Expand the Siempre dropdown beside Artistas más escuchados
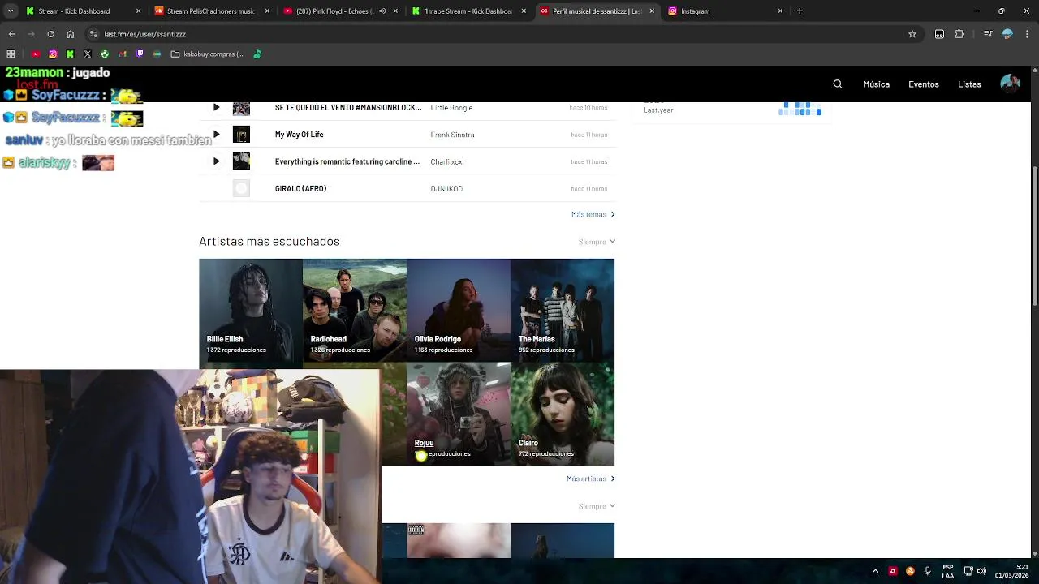 [597, 242]
